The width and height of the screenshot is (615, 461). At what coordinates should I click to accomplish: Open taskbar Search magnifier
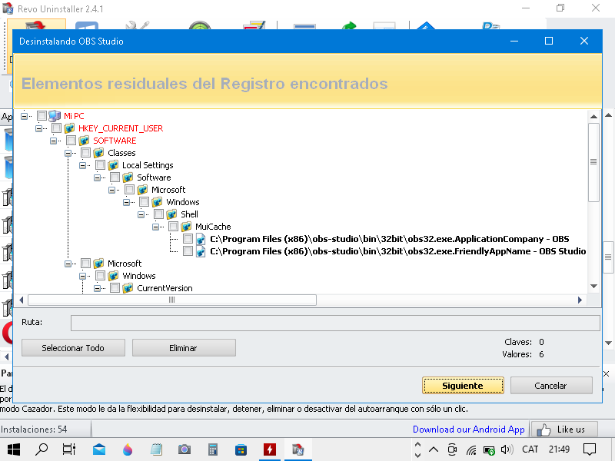pyautogui.click(x=42, y=449)
